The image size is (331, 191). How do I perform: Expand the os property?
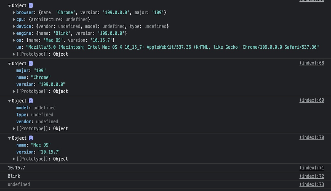[x=14, y=40]
